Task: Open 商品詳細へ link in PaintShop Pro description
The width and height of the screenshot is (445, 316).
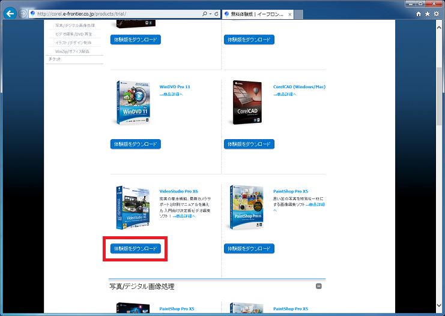Action: point(315,204)
